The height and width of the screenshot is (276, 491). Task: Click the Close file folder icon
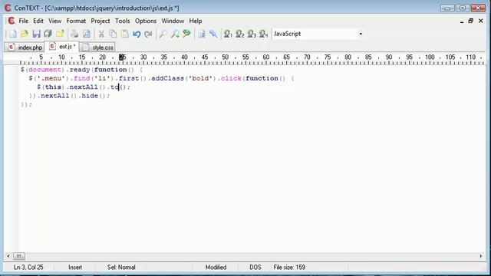60,34
